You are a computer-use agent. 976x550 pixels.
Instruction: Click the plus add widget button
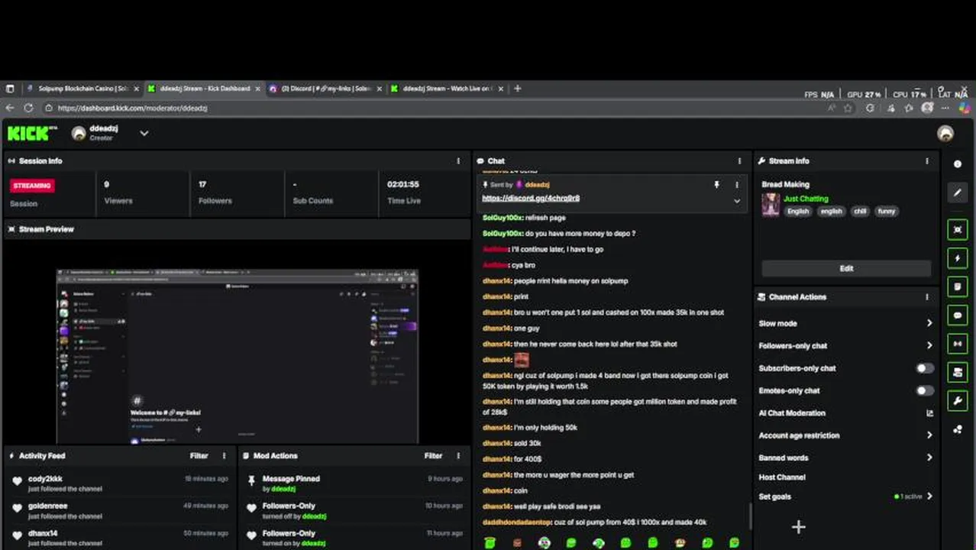pyautogui.click(x=798, y=527)
